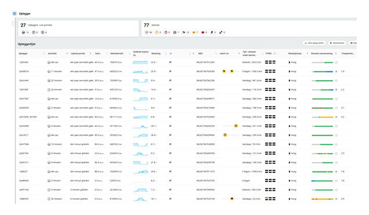Filter by the red rectangle alarm chip
This screenshot has height=215, width=369.
pos(204,32)
